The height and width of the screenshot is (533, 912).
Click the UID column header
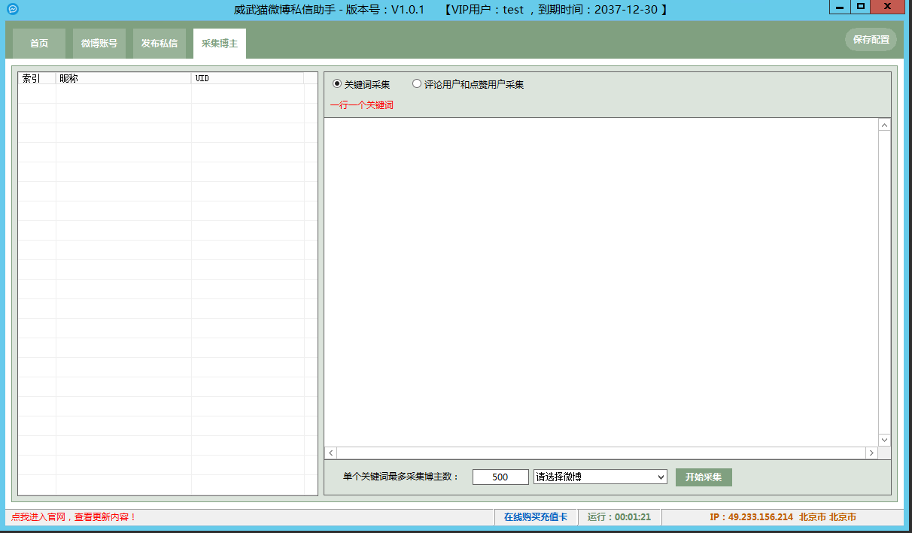(x=248, y=78)
